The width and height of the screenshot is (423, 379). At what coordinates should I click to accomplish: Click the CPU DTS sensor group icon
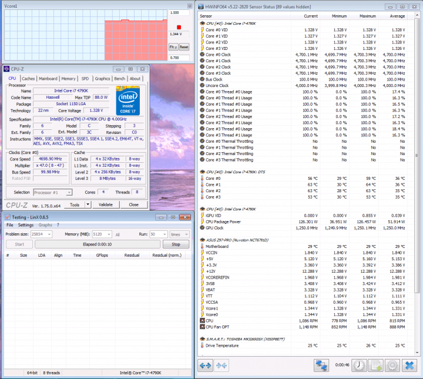[202, 172]
